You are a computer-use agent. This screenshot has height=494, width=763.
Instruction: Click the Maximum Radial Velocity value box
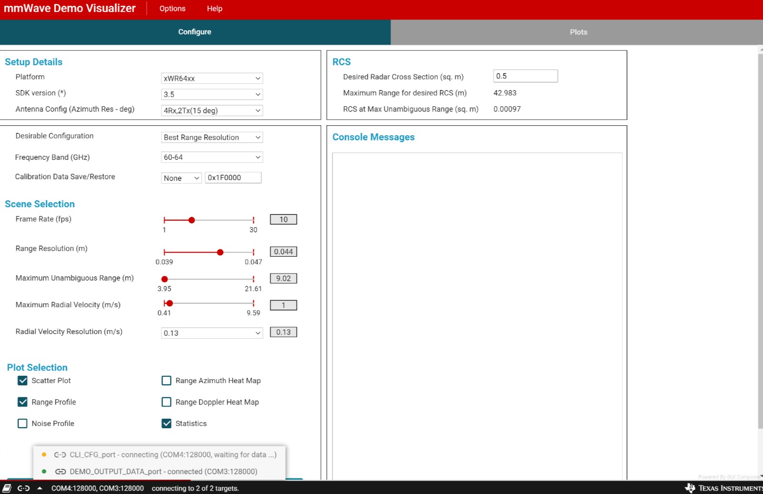click(284, 305)
